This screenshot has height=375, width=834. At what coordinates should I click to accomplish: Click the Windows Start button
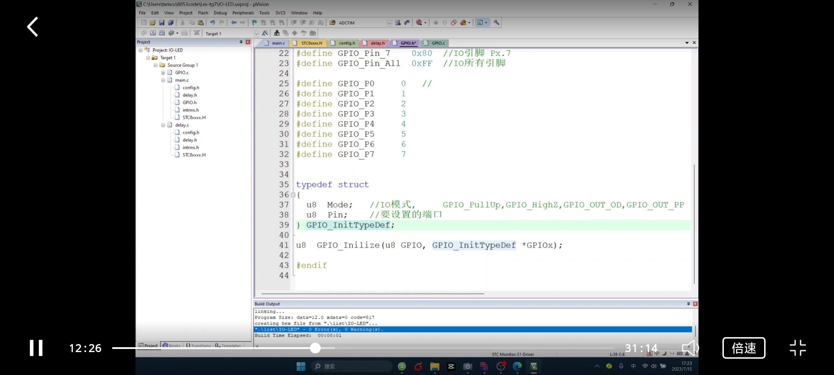tap(301, 366)
